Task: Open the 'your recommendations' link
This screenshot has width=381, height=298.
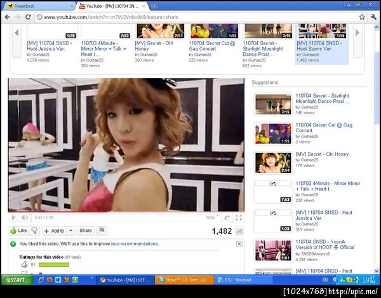Action: point(135,244)
